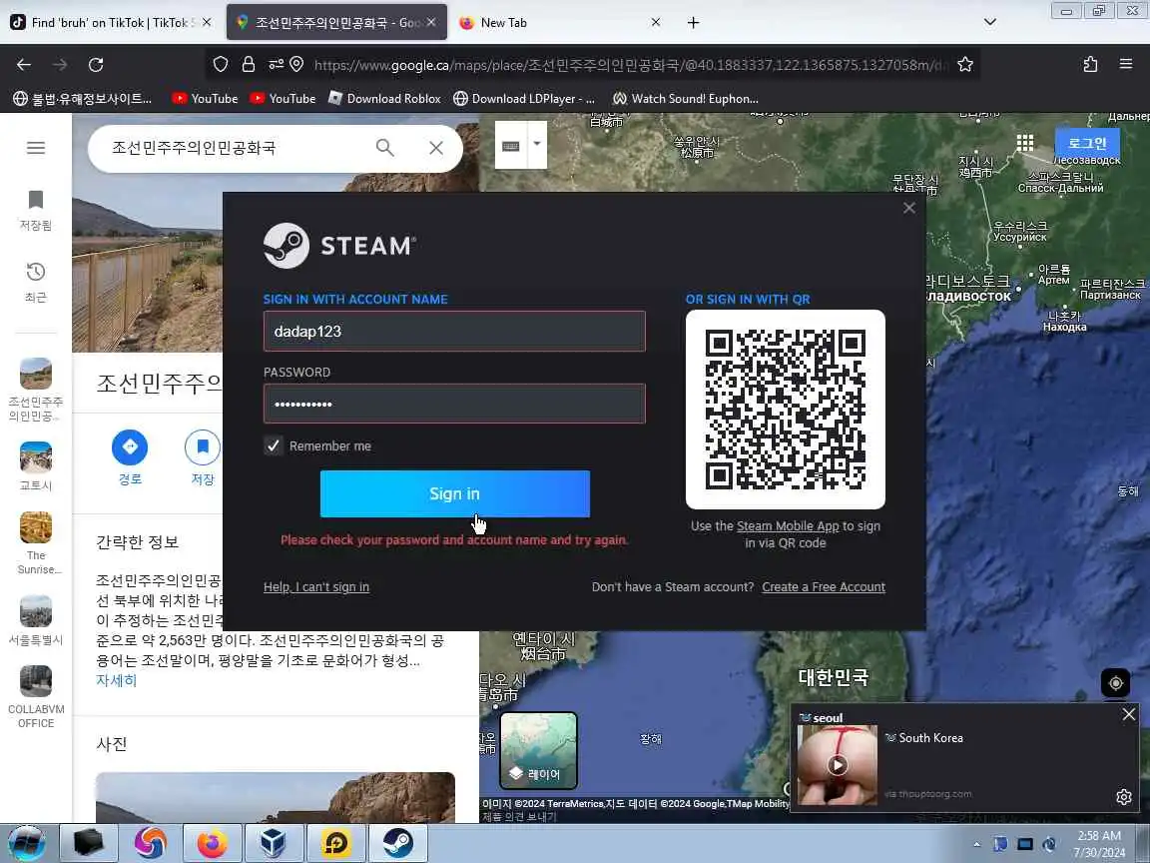1150x863 pixels.
Task: Bookmark this page with the star
Action: coord(965,65)
